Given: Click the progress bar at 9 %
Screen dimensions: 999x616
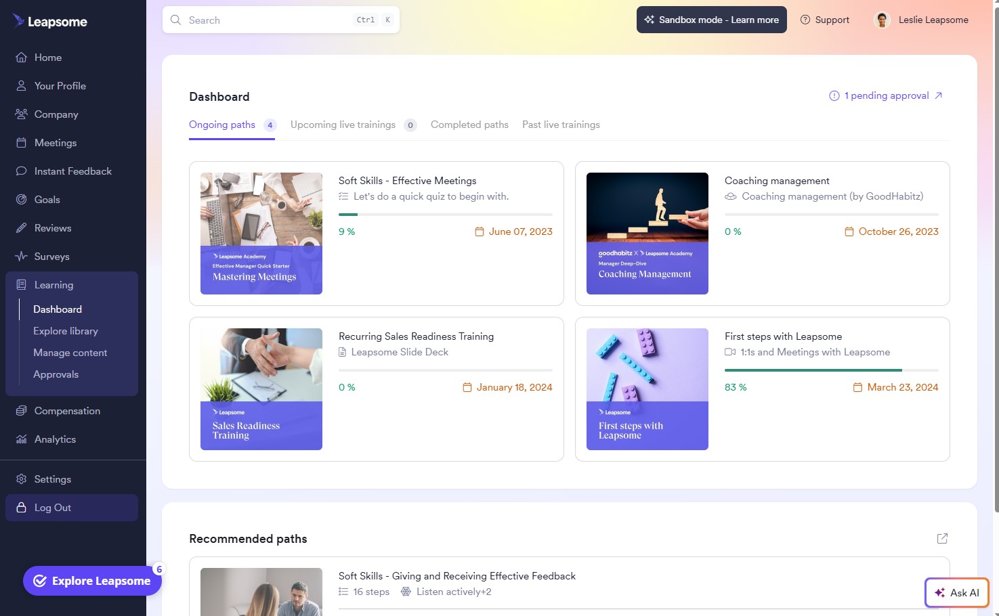Looking at the screenshot, I should coord(446,215).
